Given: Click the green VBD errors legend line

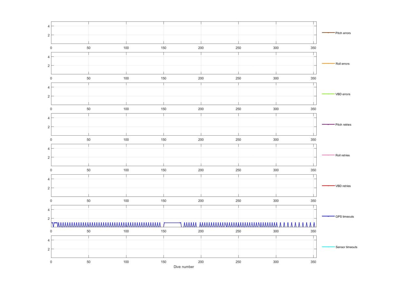Looking at the screenshot, I should tap(328, 94).
